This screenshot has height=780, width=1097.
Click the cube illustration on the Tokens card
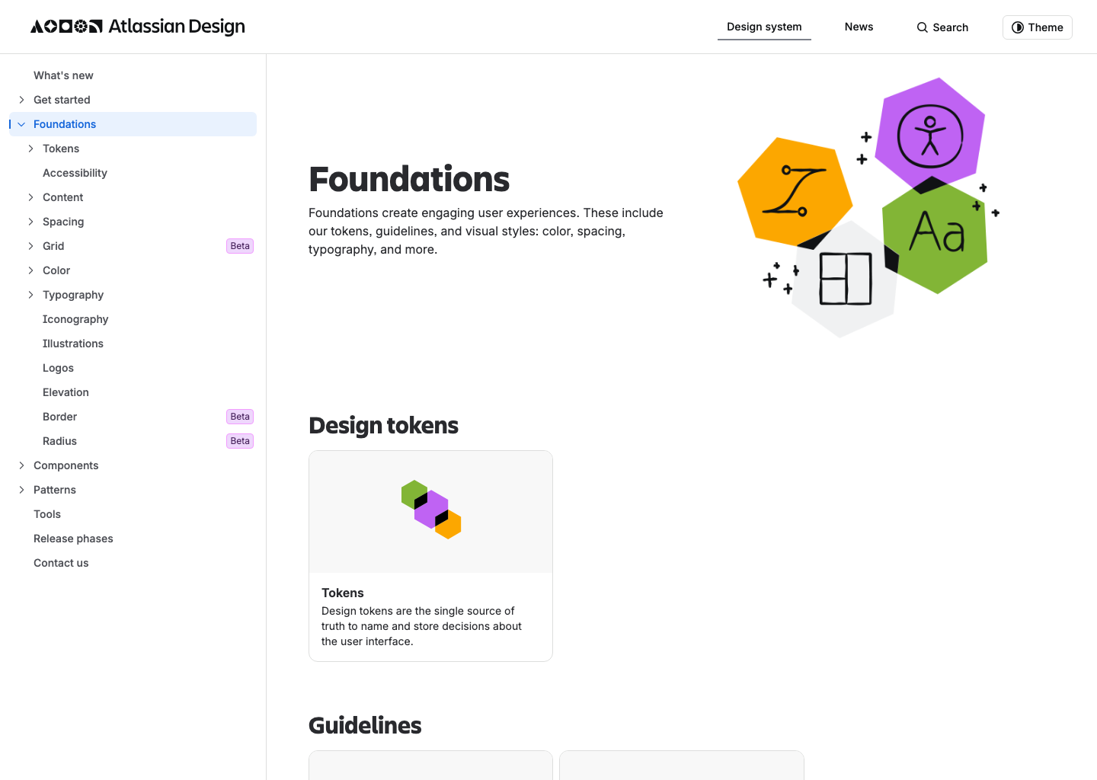(x=430, y=510)
